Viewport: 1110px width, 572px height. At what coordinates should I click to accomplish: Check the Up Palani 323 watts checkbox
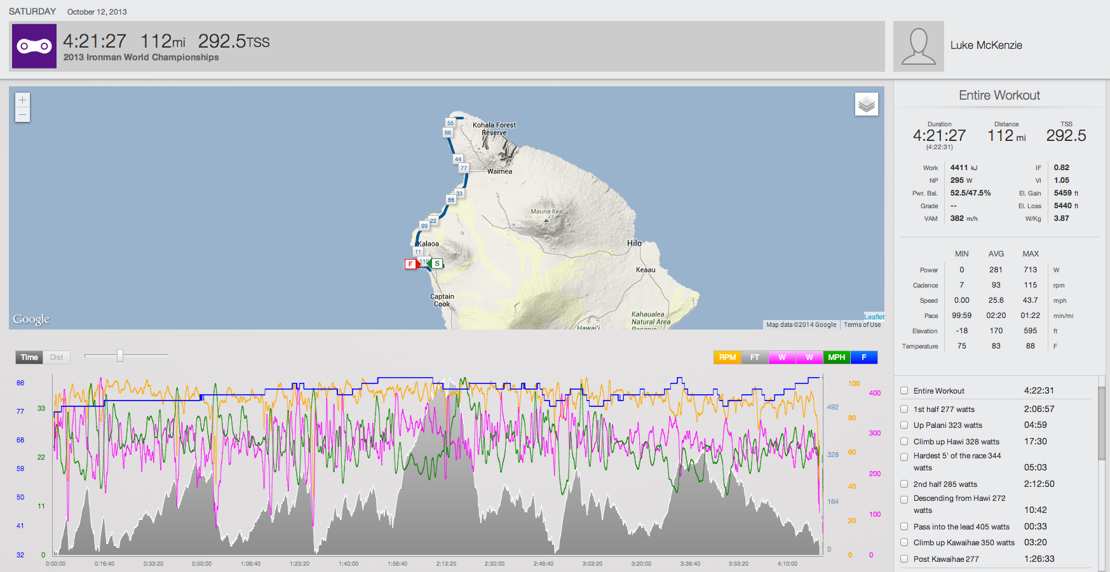coord(904,425)
